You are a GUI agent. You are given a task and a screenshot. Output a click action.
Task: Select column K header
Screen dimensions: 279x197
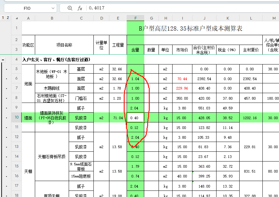[228, 18]
